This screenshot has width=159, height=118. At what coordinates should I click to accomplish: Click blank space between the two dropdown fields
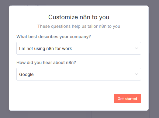79,57
